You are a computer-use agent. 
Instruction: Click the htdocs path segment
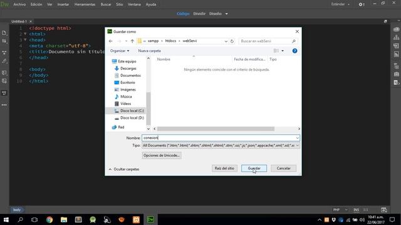click(x=170, y=41)
